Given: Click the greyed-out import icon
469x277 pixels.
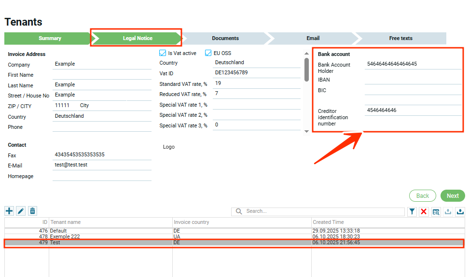Looking at the screenshot, I should 448,211.
